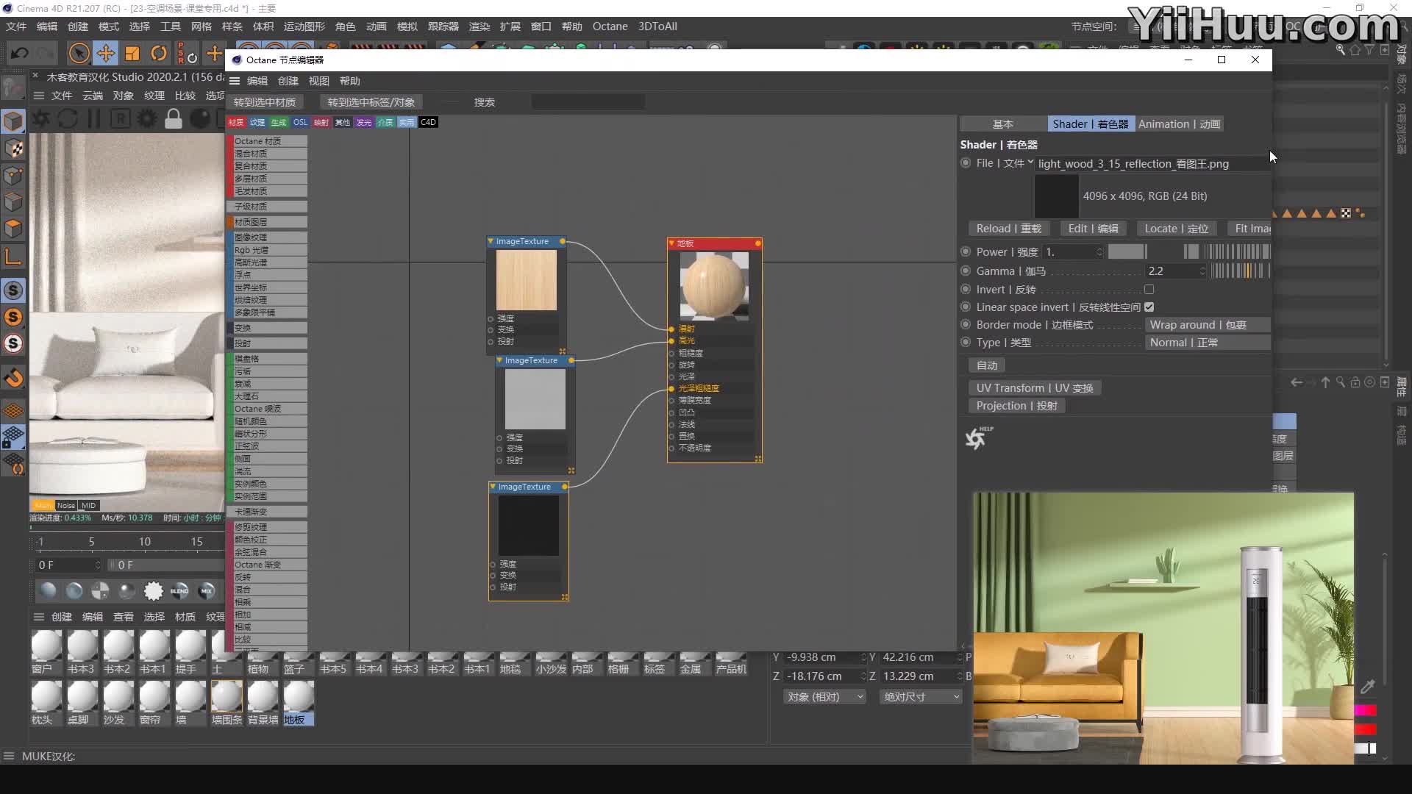Click the Border mode radio dot

tap(966, 324)
